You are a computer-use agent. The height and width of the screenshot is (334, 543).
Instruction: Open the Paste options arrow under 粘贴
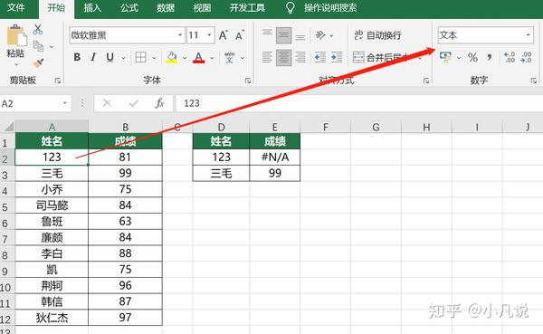pyautogui.click(x=15, y=65)
